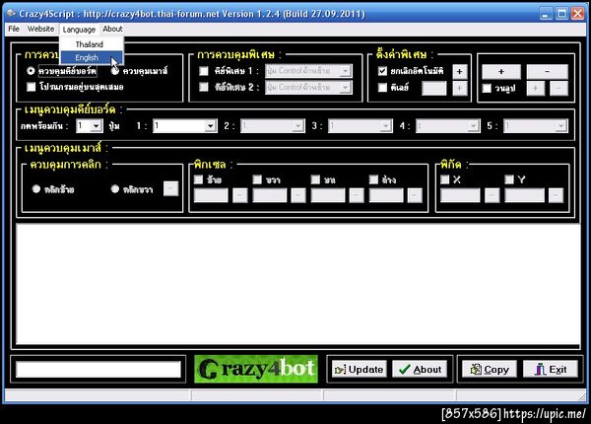Viewport: 591px width, 424px height.
Task: Click the ล่าง pixel value field
Action: point(386,195)
